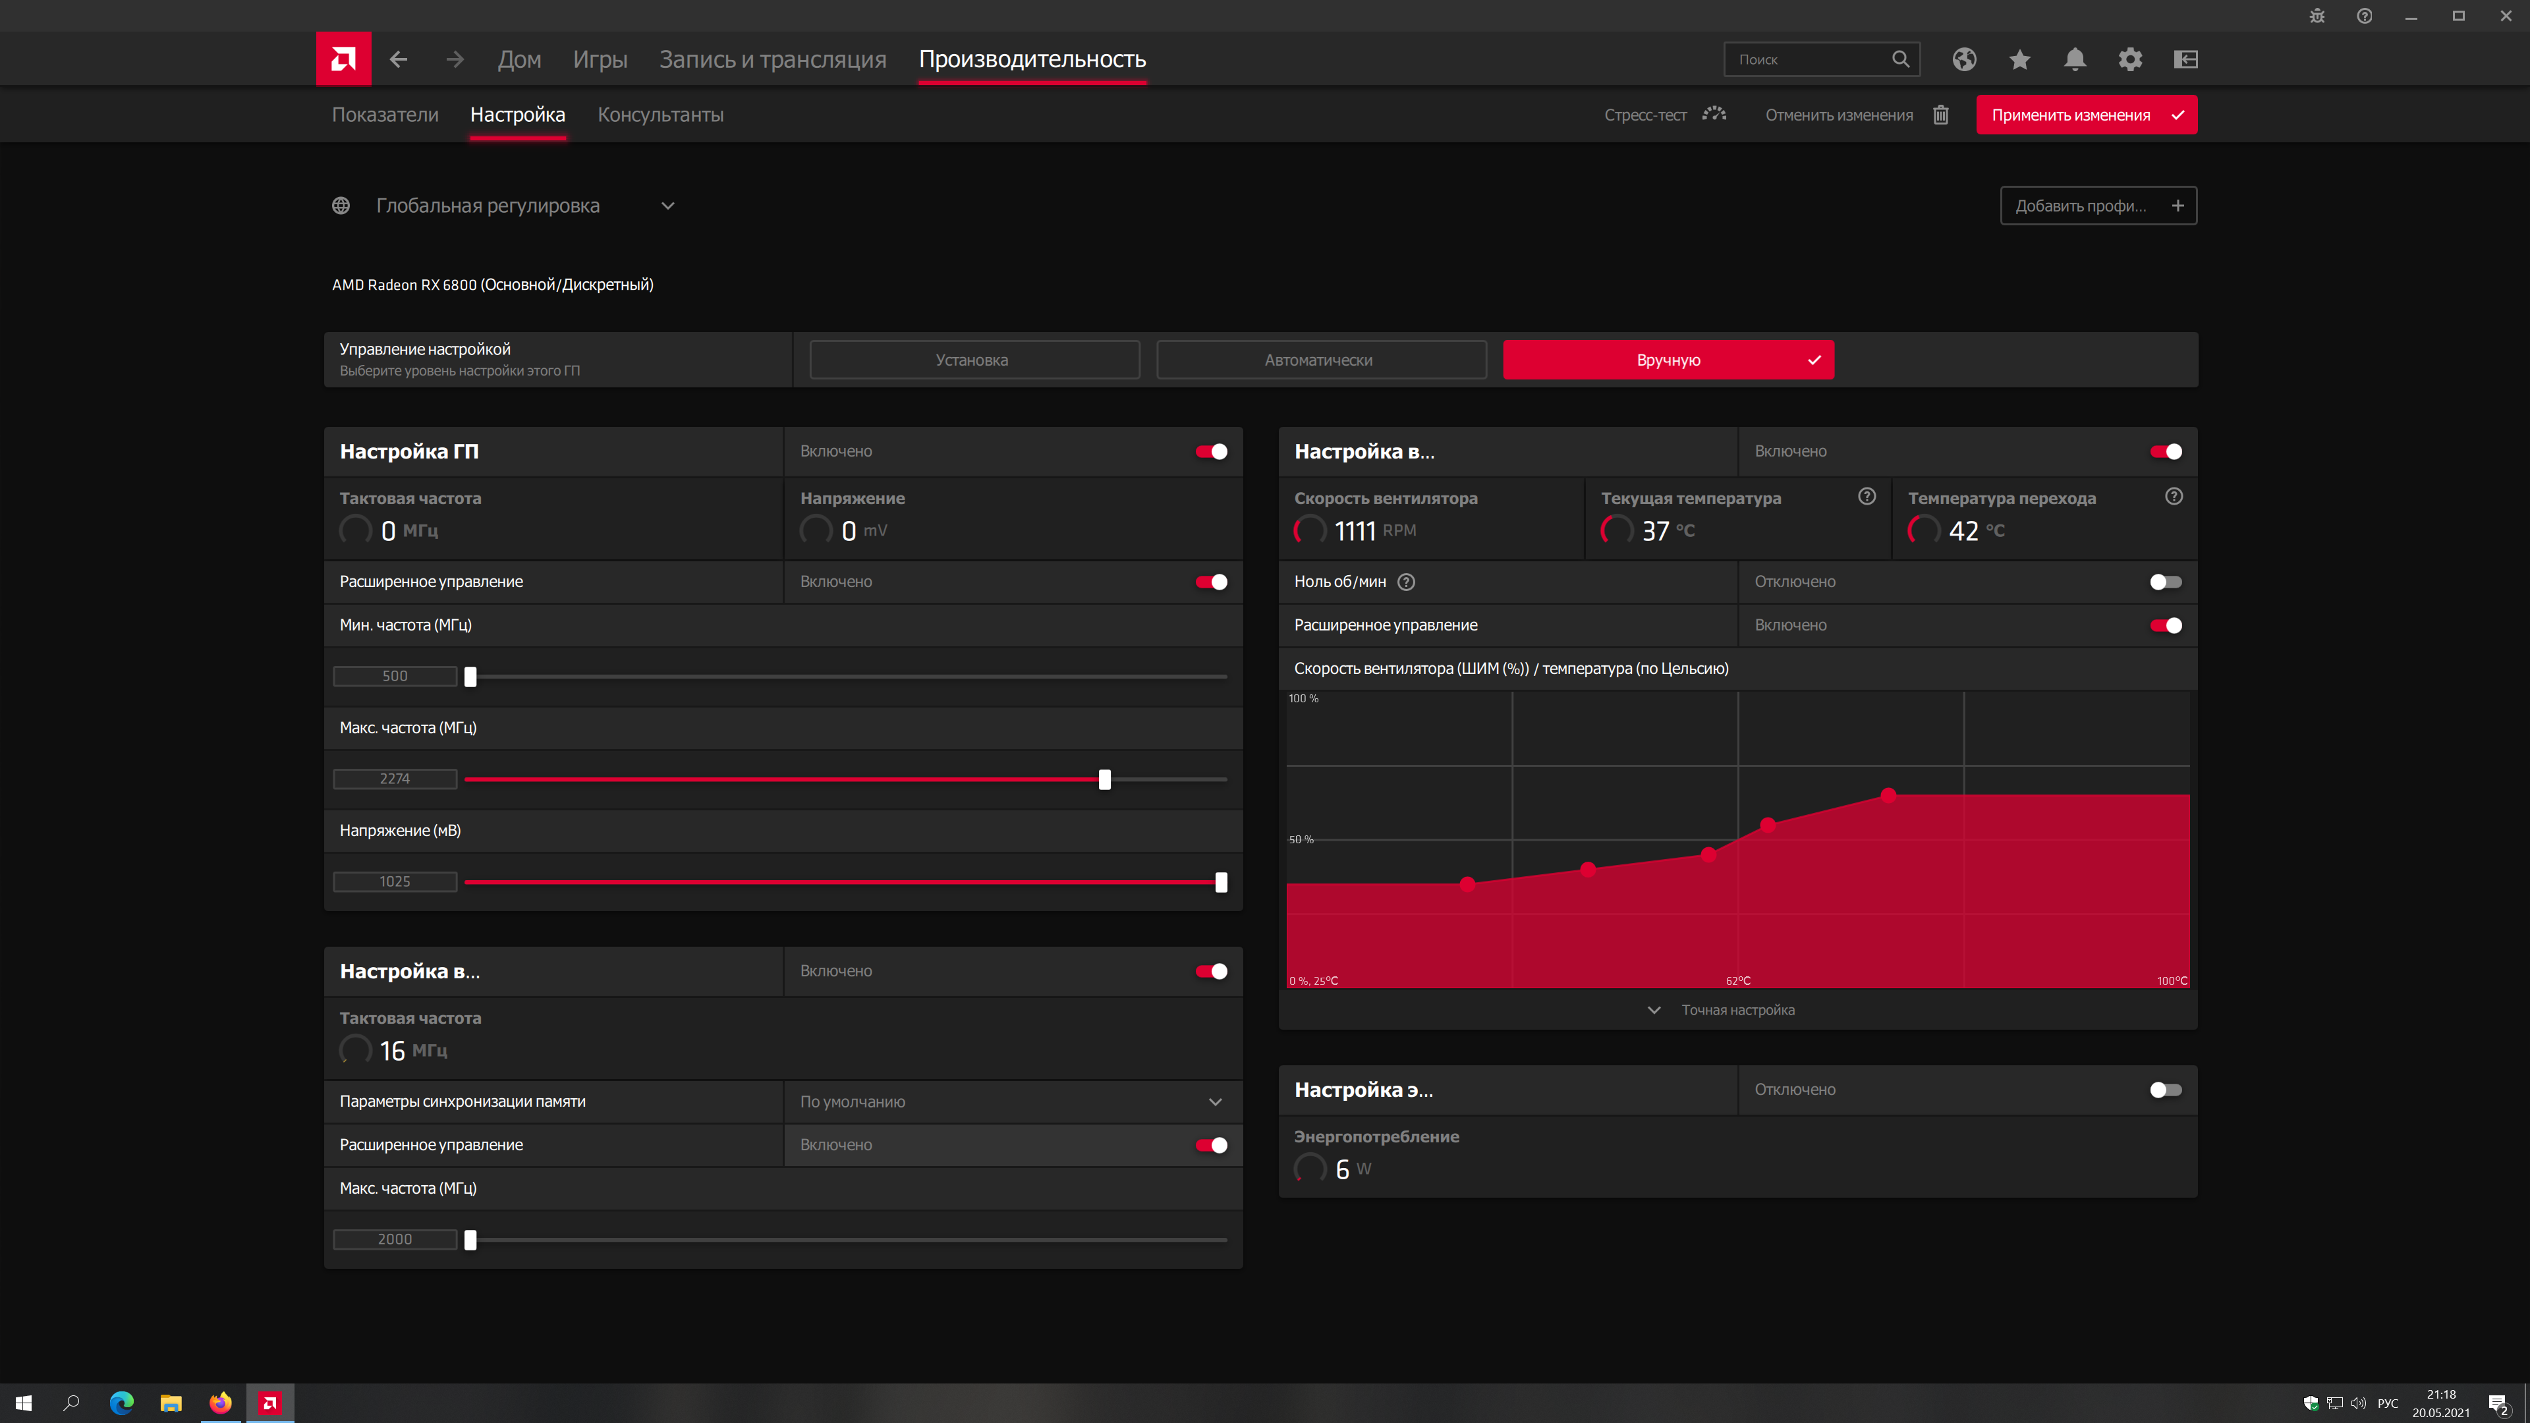The height and width of the screenshot is (1423, 2530).
Task: Turn on power tuning Настройка э... toggle
Action: (2166, 1090)
